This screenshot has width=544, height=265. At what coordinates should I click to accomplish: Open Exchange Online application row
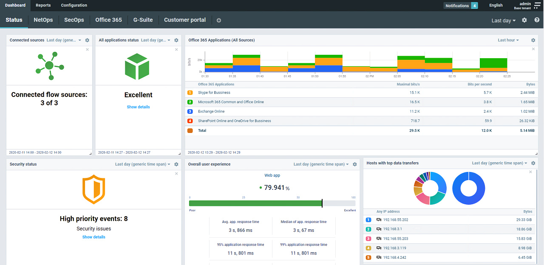pos(361,111)
